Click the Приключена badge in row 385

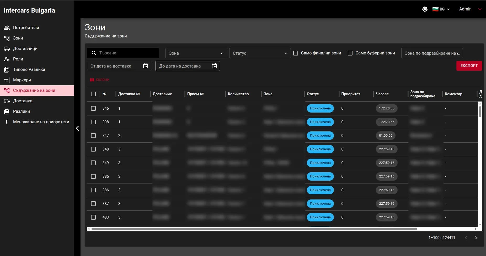pyautogui.click(x=320, y=176)
